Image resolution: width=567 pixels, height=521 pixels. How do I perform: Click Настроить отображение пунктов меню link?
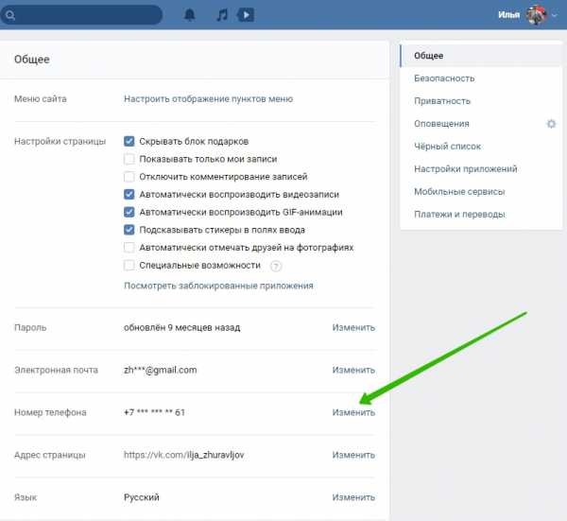208,99
